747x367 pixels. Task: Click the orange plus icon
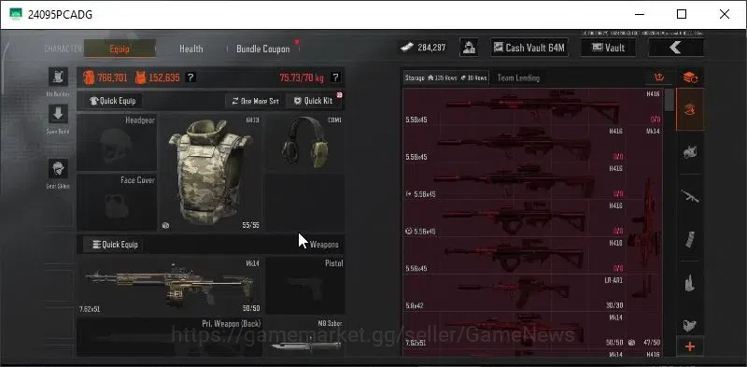coord(690,346)
